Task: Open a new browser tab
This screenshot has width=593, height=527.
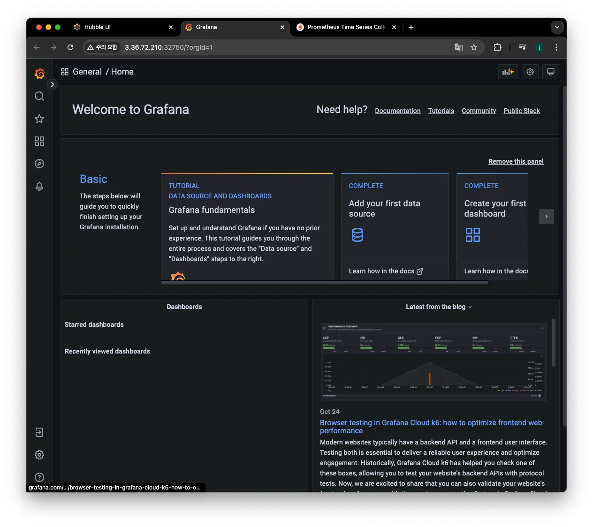Action: pyautogui.click(x=411, y=27)
